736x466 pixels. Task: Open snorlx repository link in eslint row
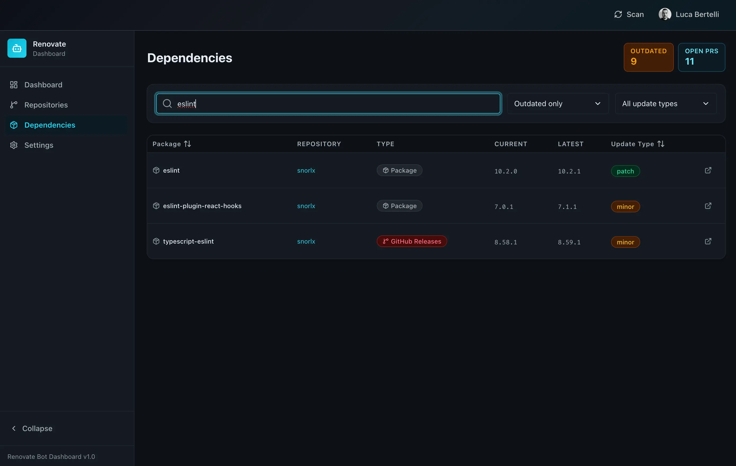coord(306,170)
